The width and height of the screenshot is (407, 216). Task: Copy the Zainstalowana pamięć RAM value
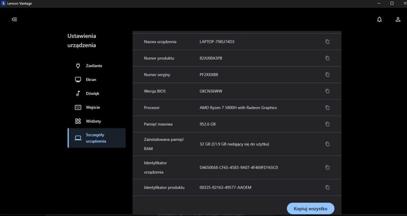coord(327,144)
